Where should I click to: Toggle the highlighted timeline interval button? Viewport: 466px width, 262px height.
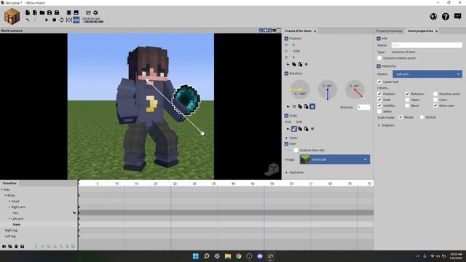(76, 20)
